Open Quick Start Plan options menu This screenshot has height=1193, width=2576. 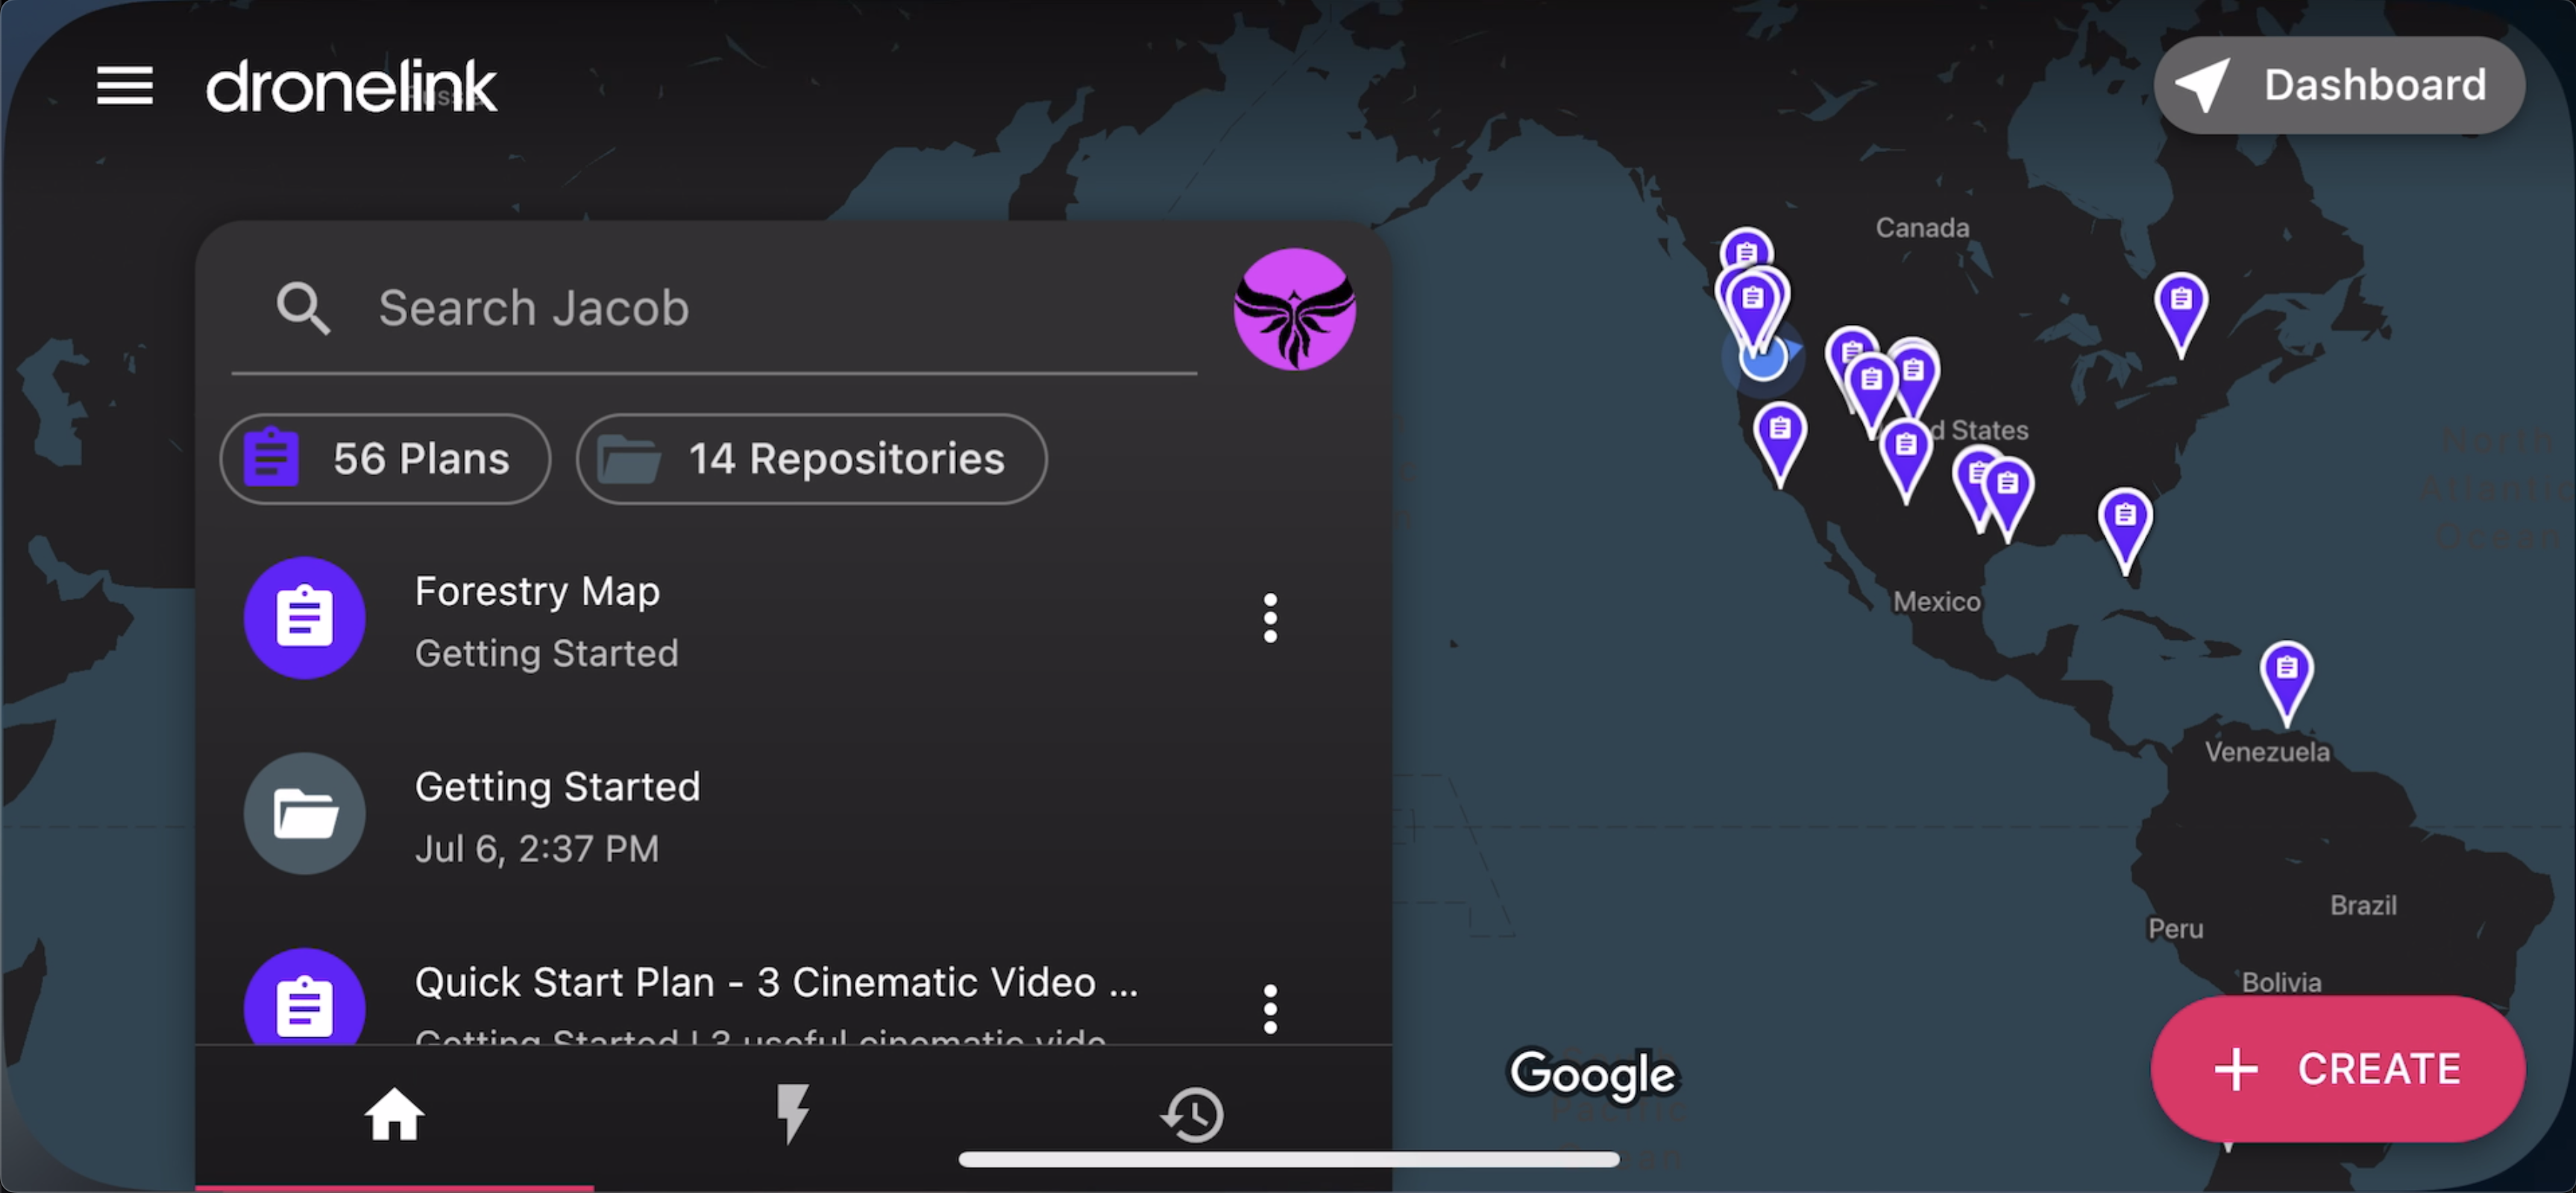pos(1269,1008)
